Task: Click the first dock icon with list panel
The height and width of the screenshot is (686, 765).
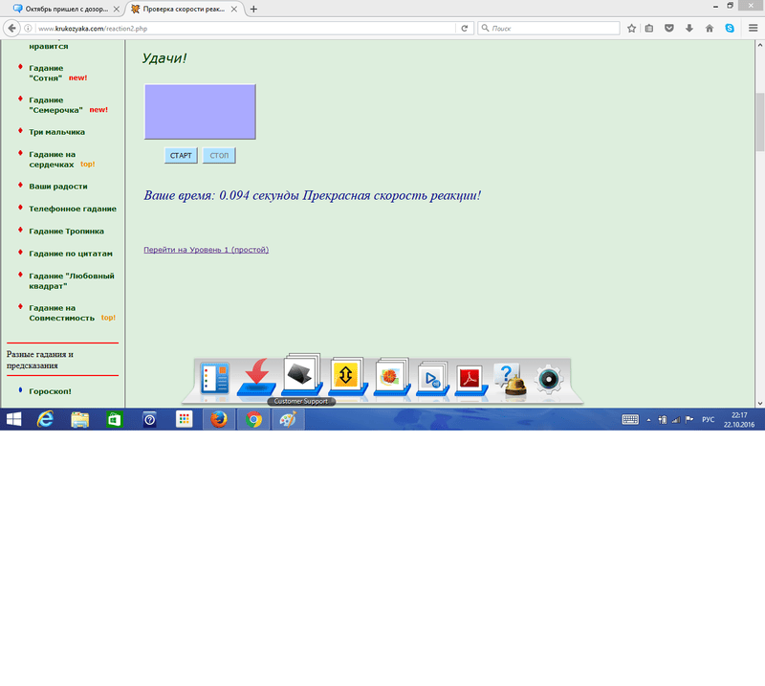Action: pos(214,378)
